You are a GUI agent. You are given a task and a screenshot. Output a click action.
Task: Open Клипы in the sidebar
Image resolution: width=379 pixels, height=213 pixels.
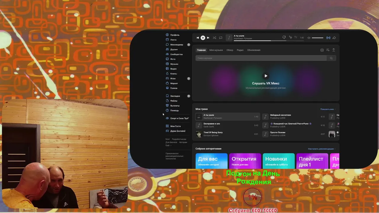[172, 74]
